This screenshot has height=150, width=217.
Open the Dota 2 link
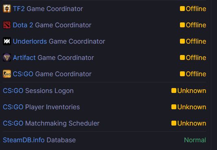[x=23, y=25]
